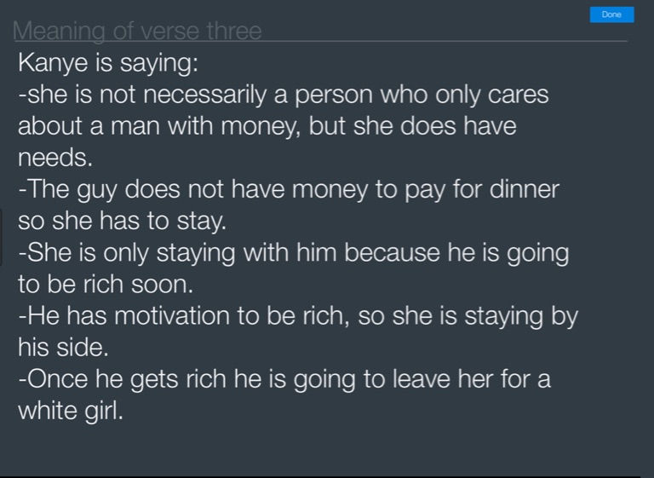Click the word 'dinner' in the text
Image resolution: width=654 pixels, height=478 pixels.
[524, 189]
